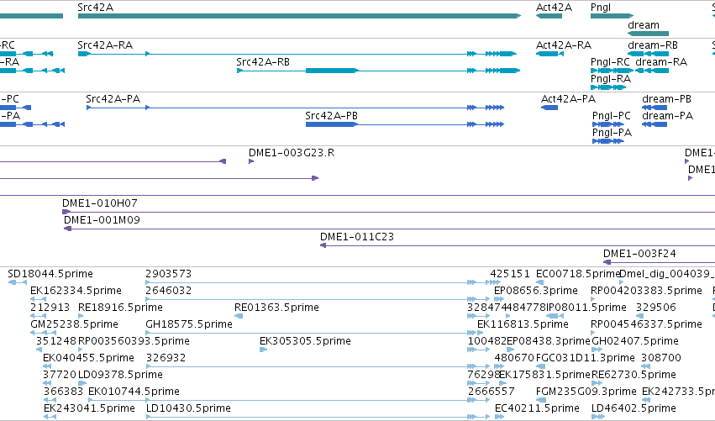Click the LD09378.5prime EST label
The width and height of the screenshot is (715, 421).
click(120, 375)
